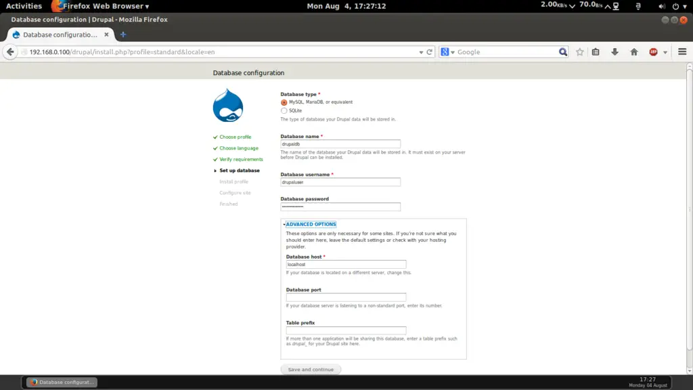Open the system volume icon
The width and height of the screenshot is (693, 390).
click(x=661, y=6)
